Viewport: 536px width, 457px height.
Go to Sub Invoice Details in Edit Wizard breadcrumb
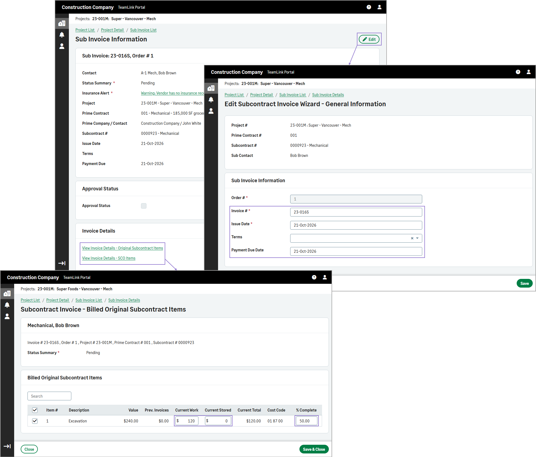328,95
